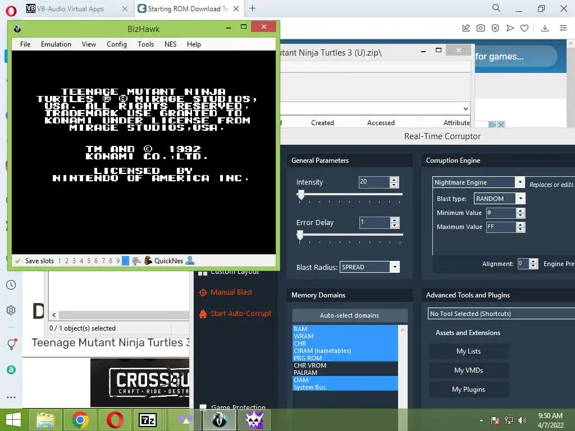Click the ad info AdChoices icon

(492, 125)
